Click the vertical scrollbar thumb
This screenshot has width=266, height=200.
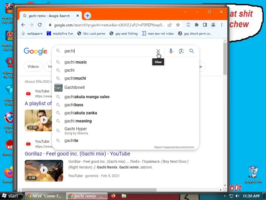(x=225, y=59)
